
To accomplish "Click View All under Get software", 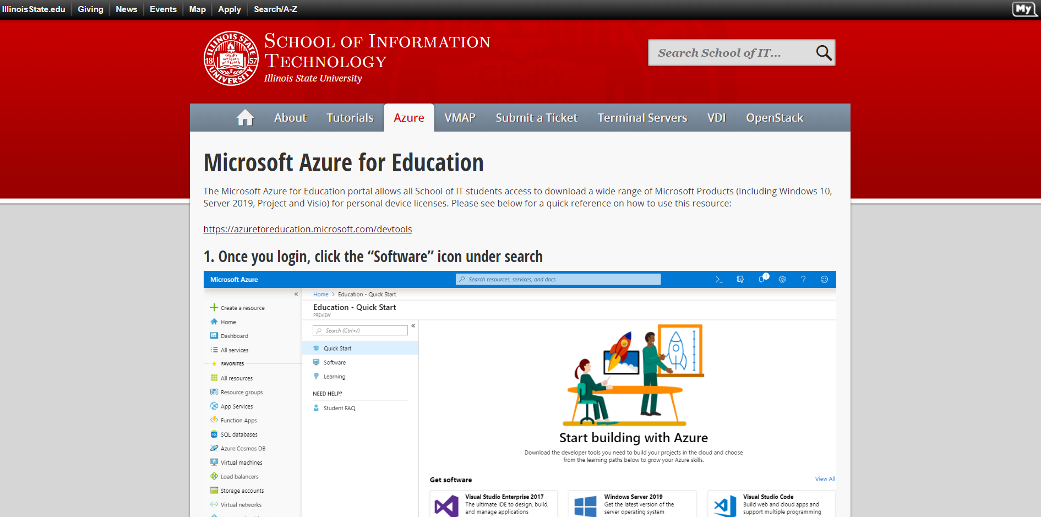I will pos(825,479).
